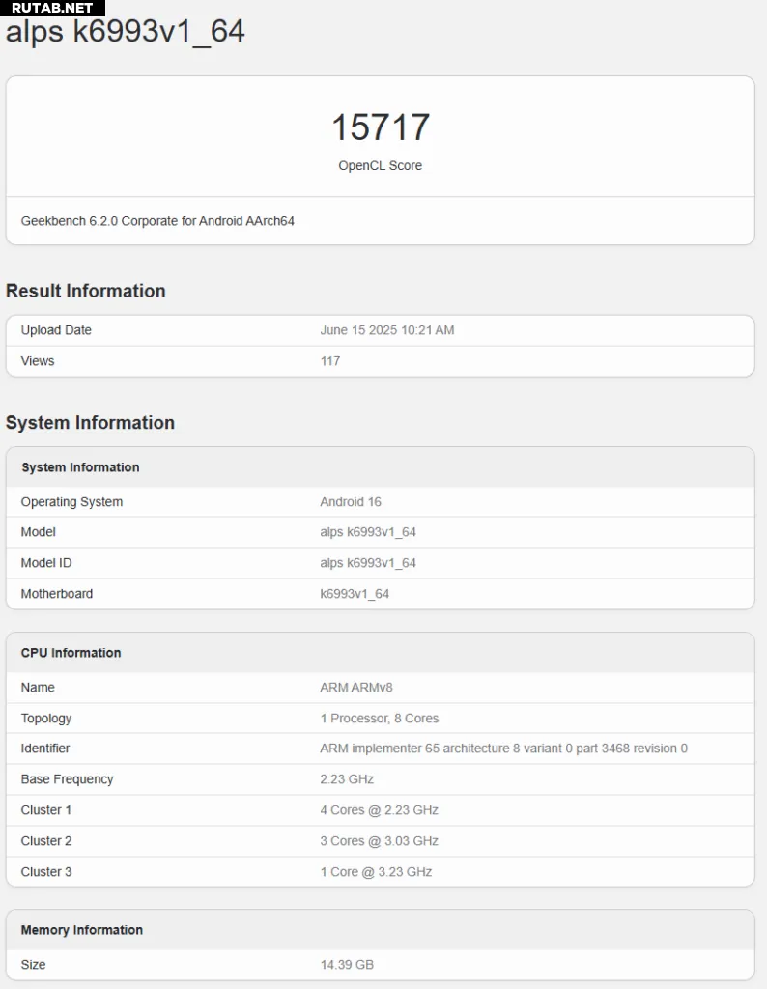Select the ARM implementer identifier string
The height and width of the screenshot is (989, 767).
(503, 749)
